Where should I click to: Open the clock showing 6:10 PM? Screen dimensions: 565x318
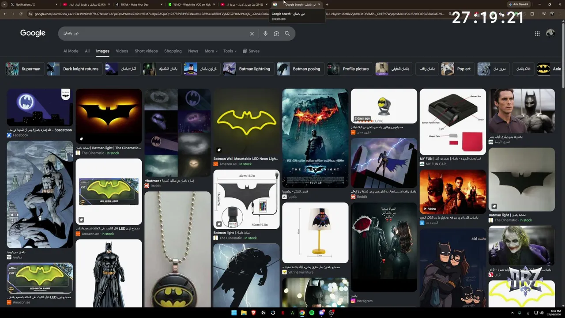(554, 313)
